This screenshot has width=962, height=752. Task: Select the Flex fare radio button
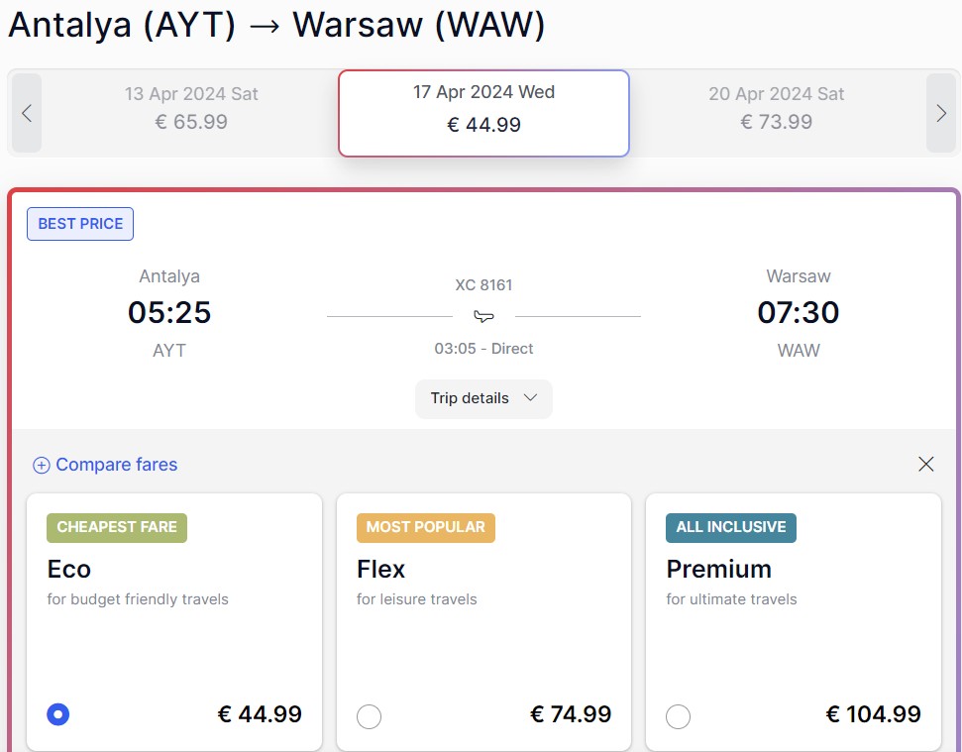click(369, 716)
